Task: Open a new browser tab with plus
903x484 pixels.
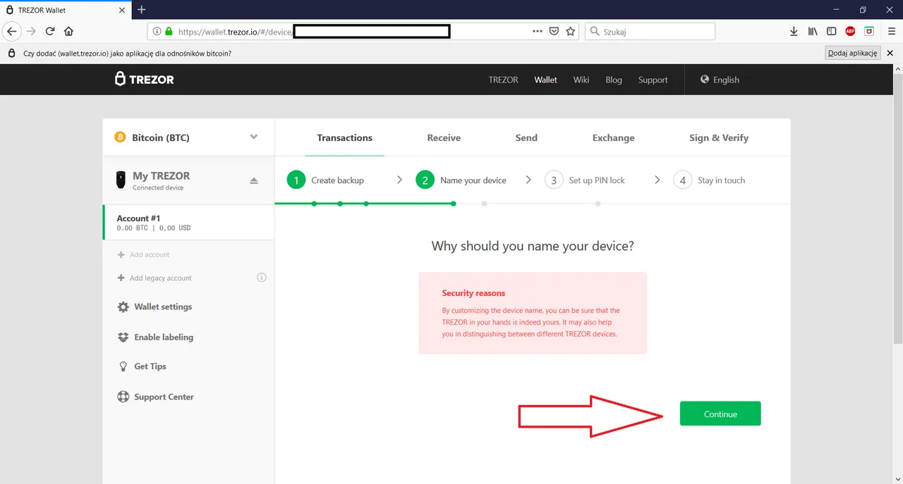Action: (x=142, y=10)
